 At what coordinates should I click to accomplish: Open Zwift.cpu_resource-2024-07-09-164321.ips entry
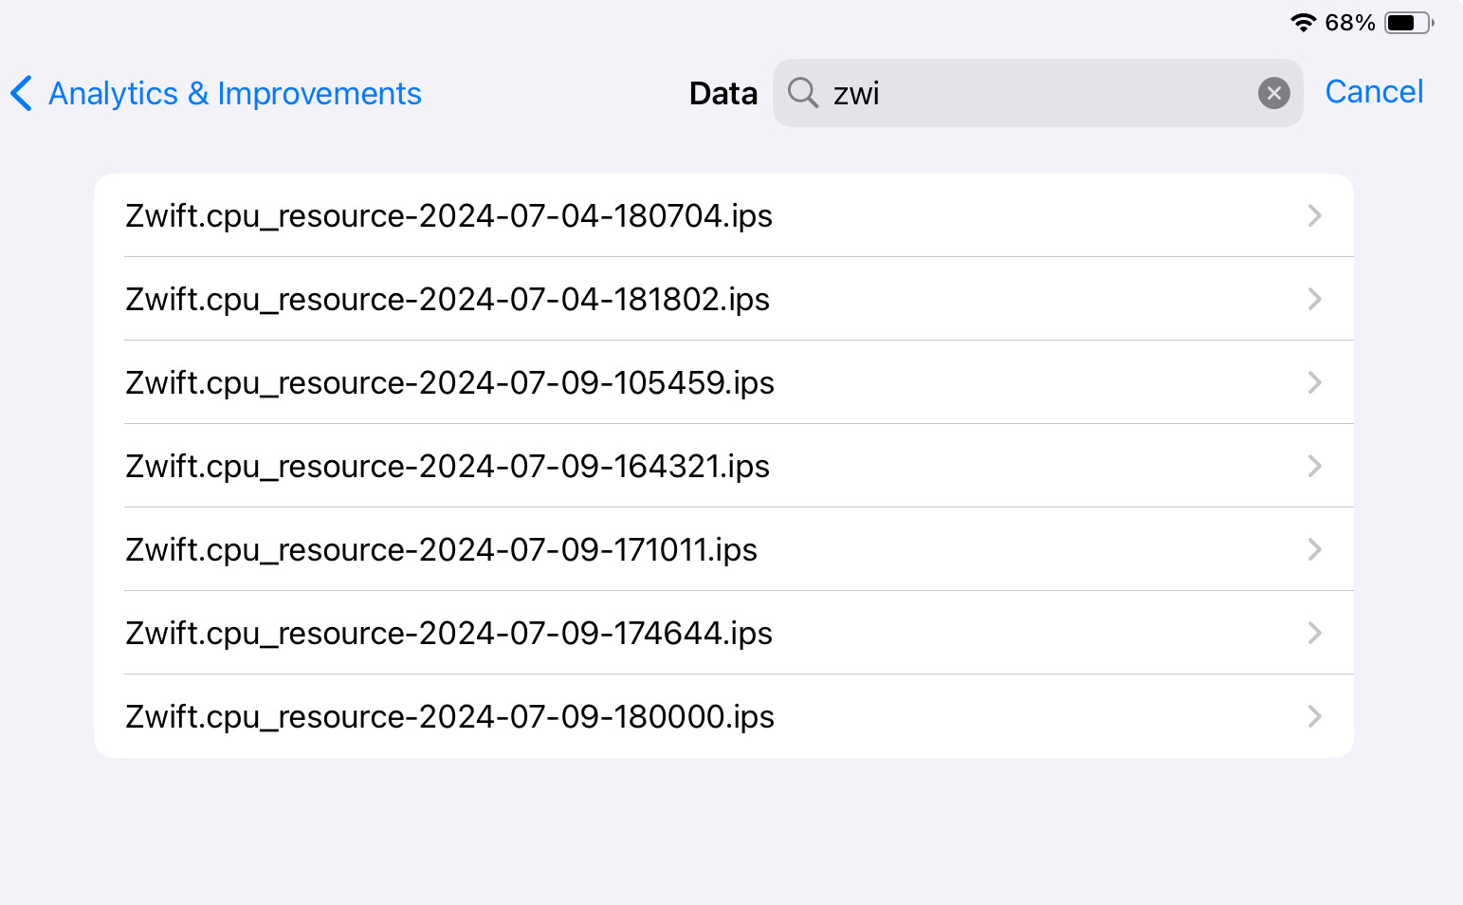[448, 467]
